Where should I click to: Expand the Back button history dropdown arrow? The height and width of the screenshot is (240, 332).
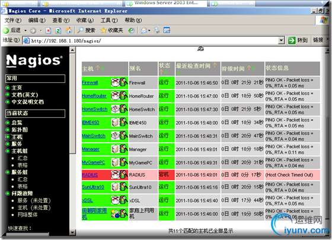(25, 31)
